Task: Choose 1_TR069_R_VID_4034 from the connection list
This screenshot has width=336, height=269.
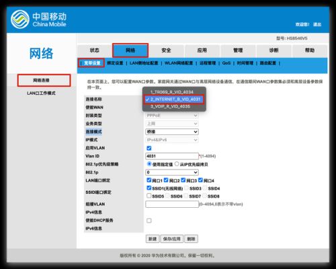Action: 172,92
